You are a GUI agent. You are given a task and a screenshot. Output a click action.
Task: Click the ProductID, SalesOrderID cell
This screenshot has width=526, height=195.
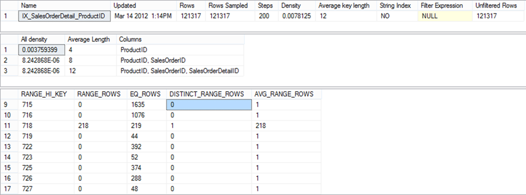pos(180,60)
